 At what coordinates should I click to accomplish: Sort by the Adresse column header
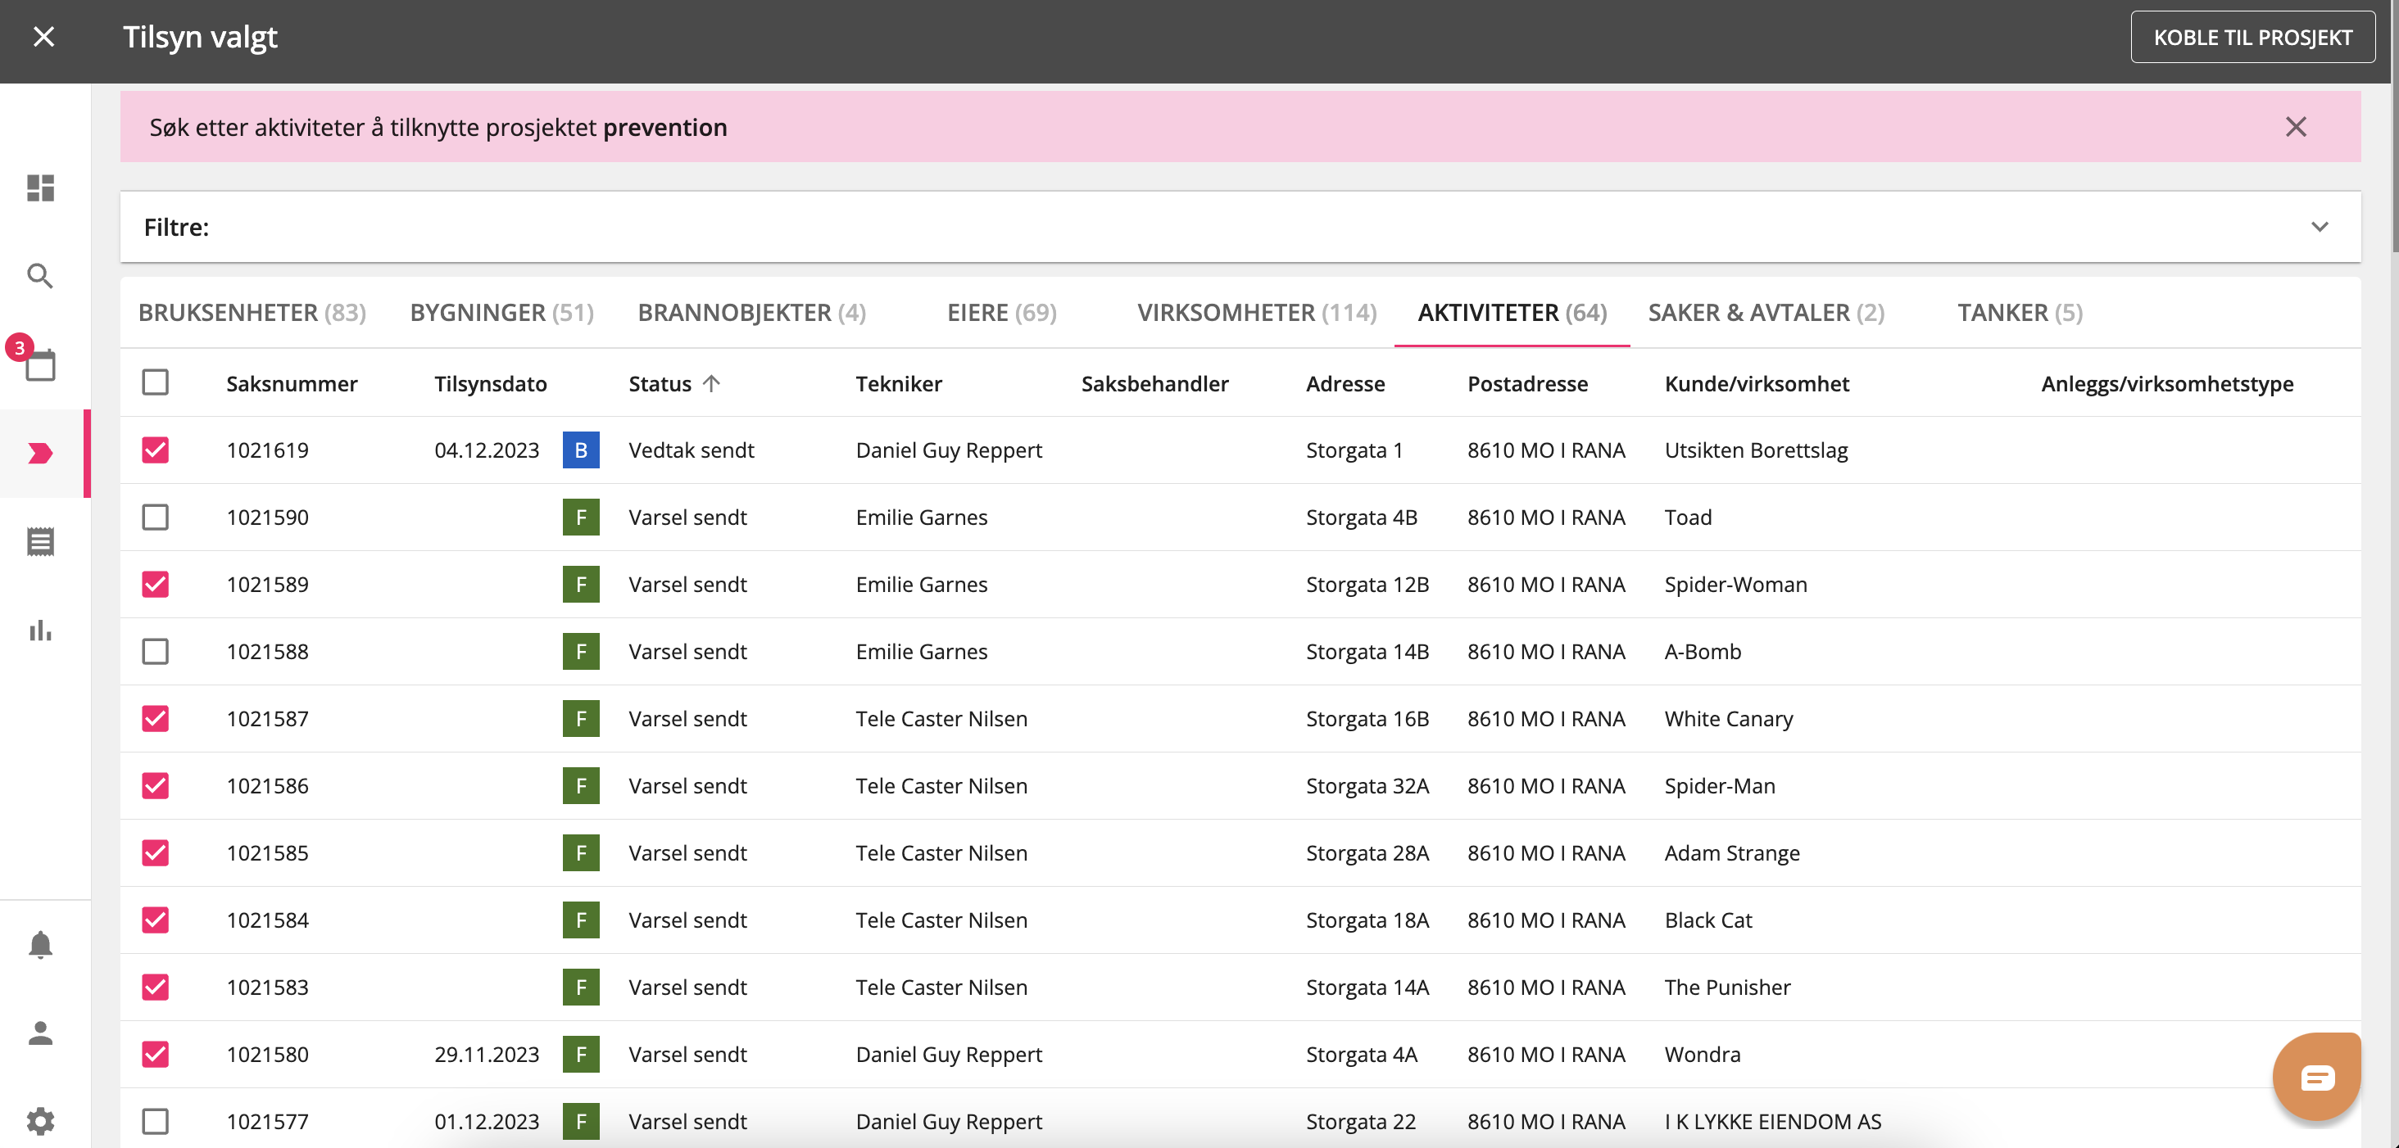(1345, 383)
